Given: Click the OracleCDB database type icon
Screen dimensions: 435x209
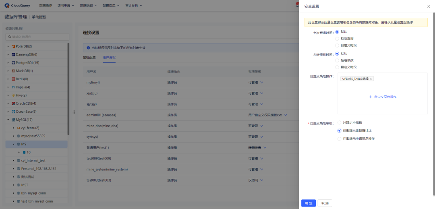Looking at the screenshot, I should click(13, 103).
